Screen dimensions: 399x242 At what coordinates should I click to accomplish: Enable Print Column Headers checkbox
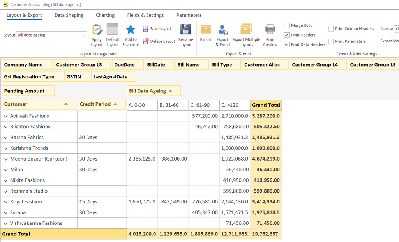[331, 29]
